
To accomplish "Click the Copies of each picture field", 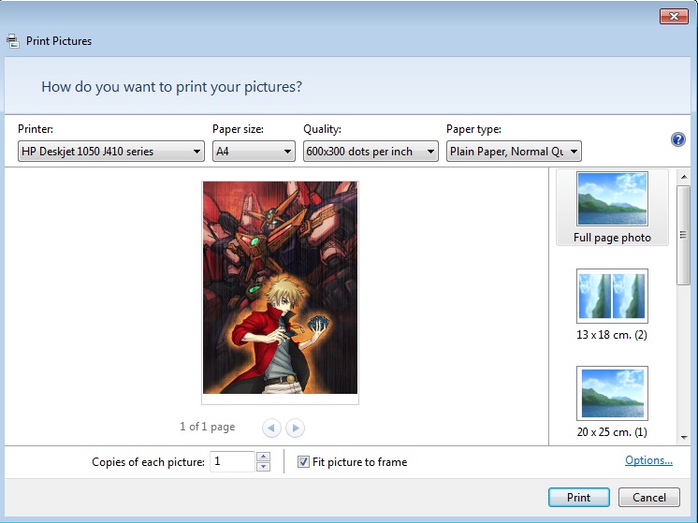I will [232, 461].
